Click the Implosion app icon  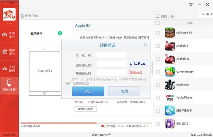click(x=170, y=85)
